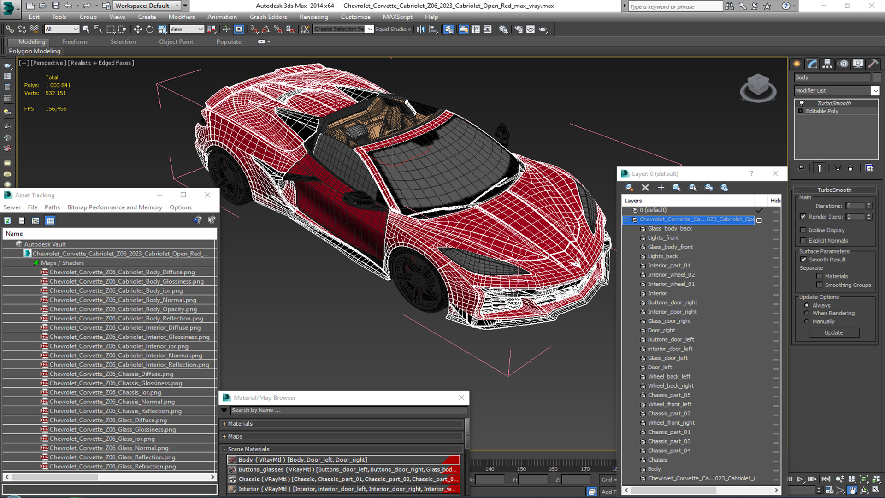Open the Utilities command panel tab

click(873, 64)
